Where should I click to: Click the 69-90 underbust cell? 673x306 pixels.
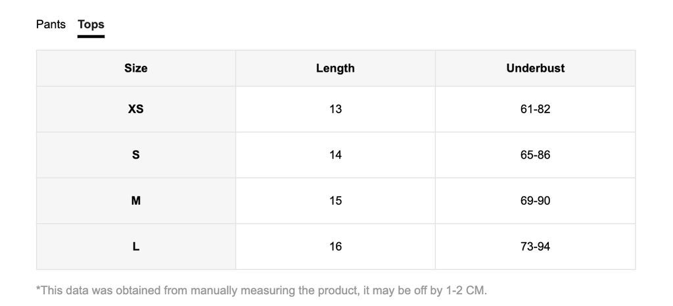[x=535, y=201]
